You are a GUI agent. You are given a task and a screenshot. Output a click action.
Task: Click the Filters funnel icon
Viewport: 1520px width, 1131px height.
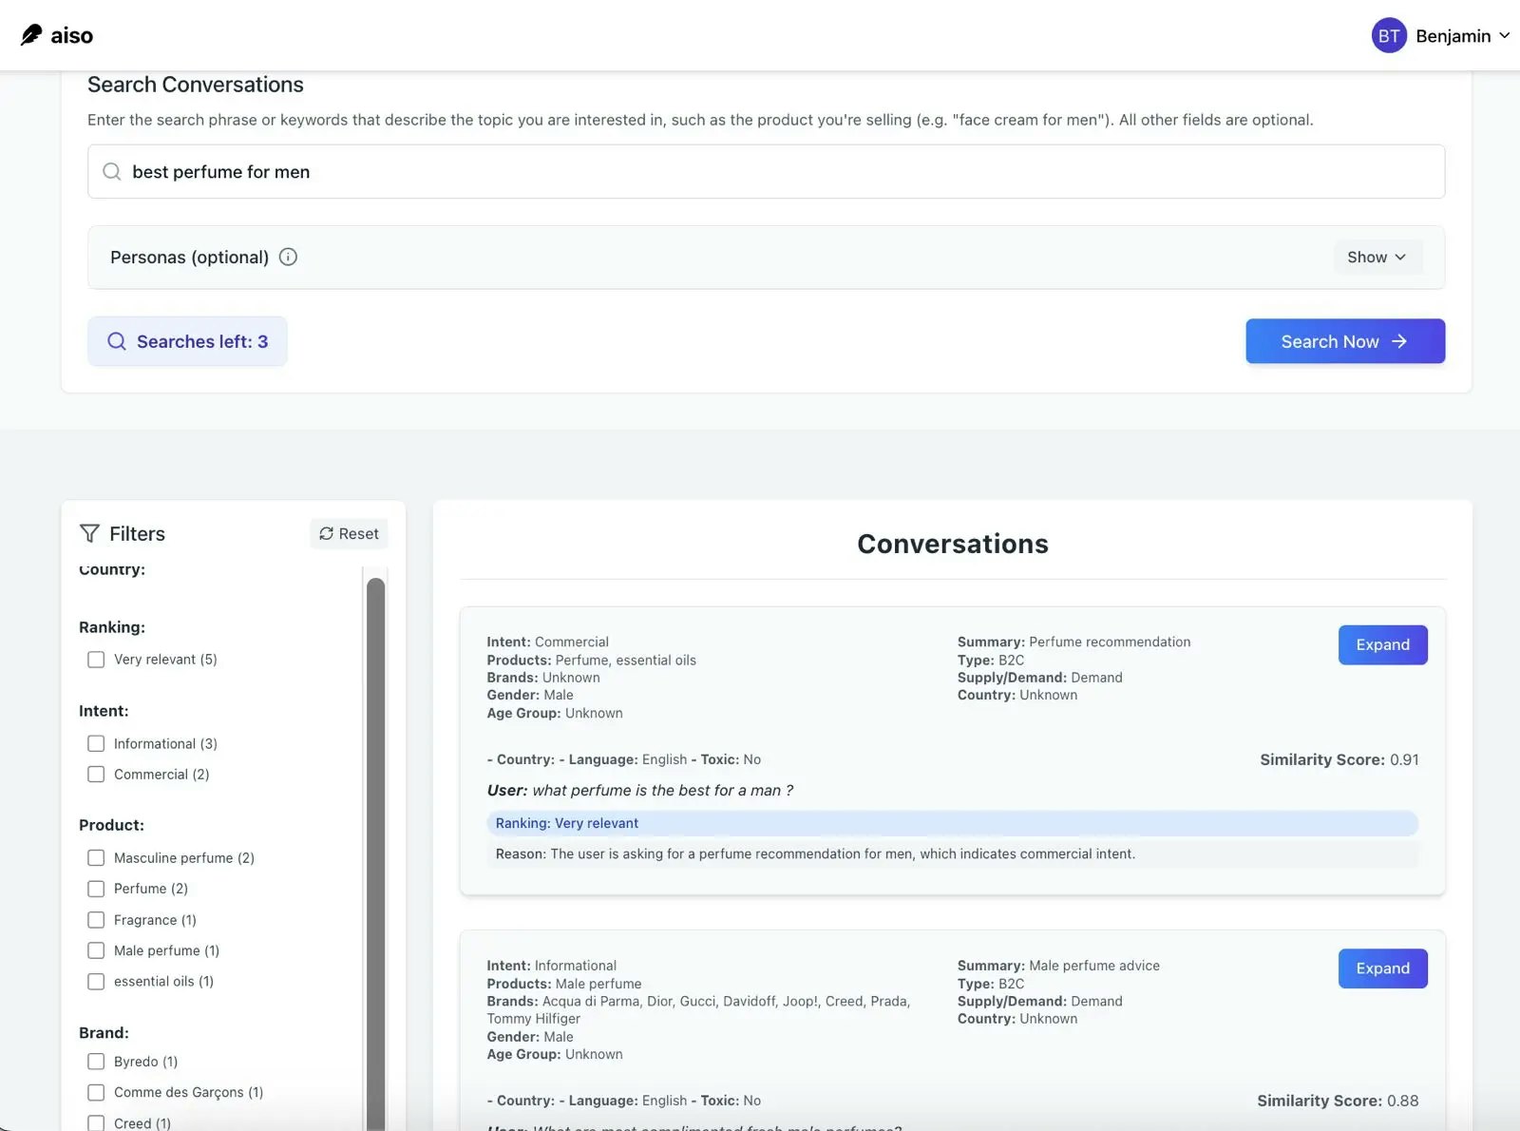pyautogui.click(x=89, y=533)
